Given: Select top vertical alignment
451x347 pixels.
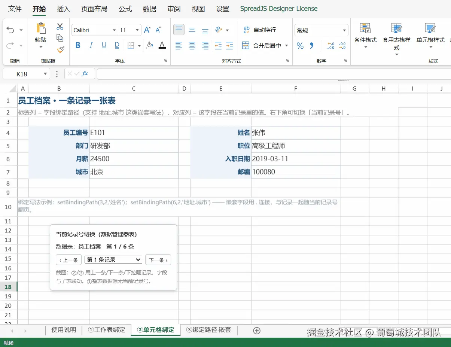Looking at the screenshot, I should [x=179, y=30].
